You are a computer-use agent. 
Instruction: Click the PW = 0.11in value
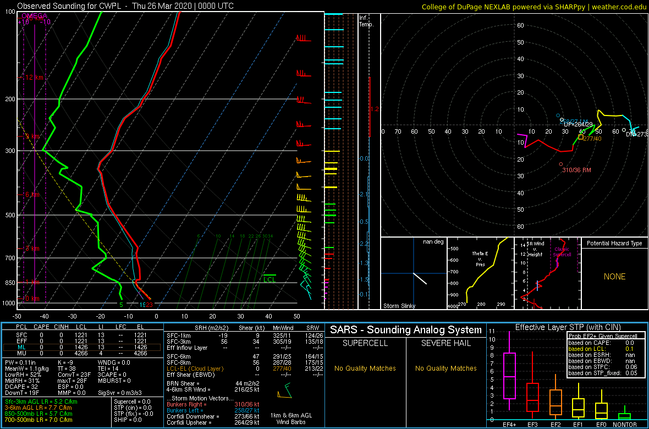click(x=21, y=362)
